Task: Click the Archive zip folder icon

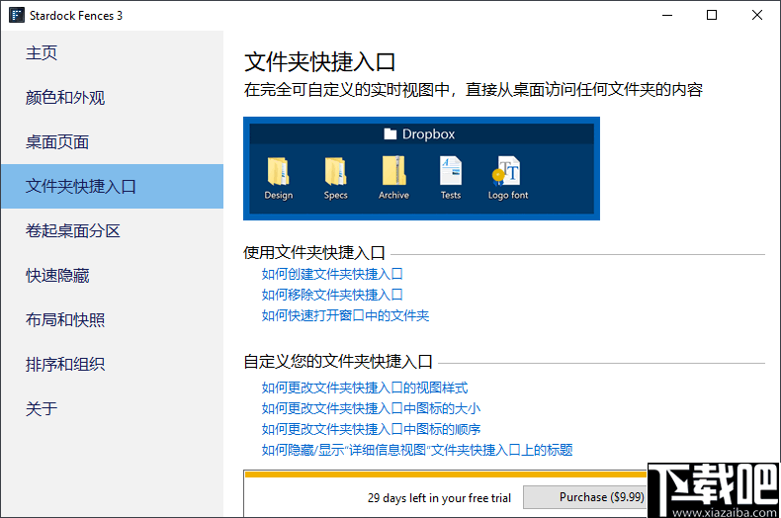Action: (393, 171)
